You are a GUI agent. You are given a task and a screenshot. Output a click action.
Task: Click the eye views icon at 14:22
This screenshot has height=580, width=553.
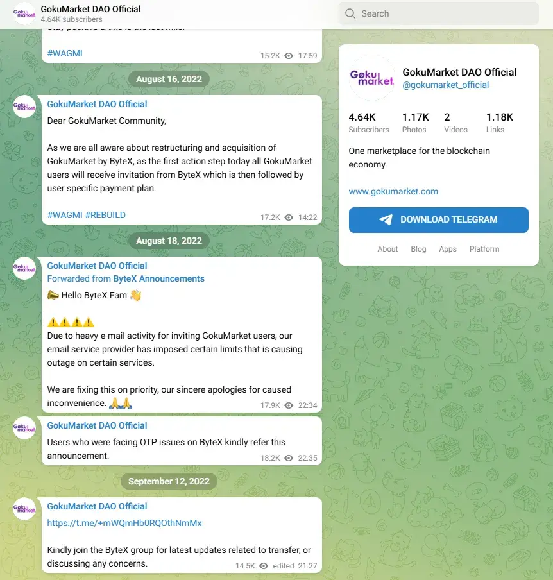point(289,217)
